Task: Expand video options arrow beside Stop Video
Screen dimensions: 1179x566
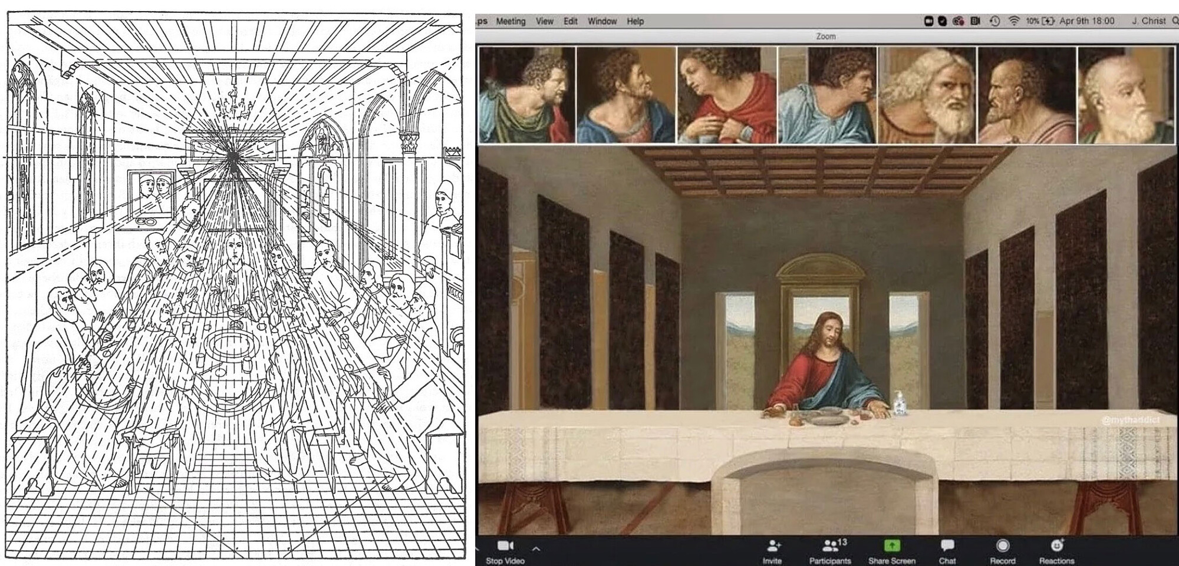Action: tap(536, 548)
